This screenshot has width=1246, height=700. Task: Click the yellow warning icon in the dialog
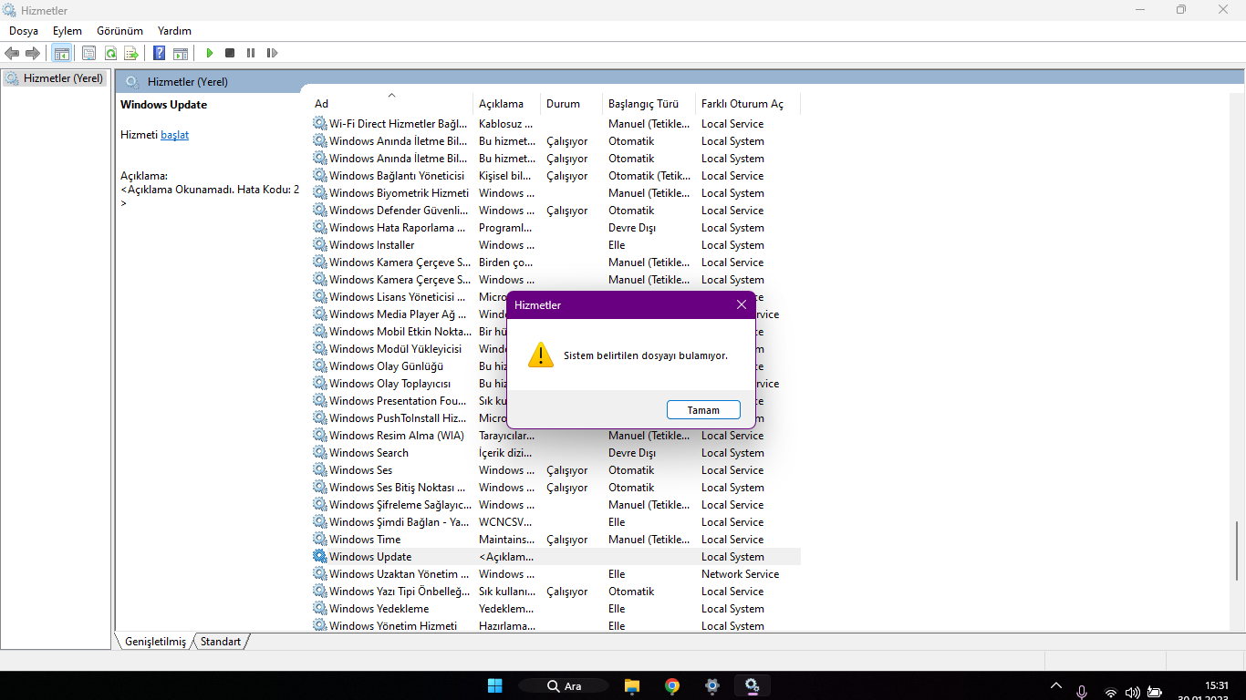click(541, 355)
